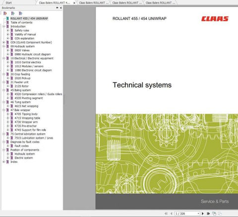Open 4520 Compression rollers / Guide rollers bookmark
Screen dimensions: 238x217
coord(38,94)
